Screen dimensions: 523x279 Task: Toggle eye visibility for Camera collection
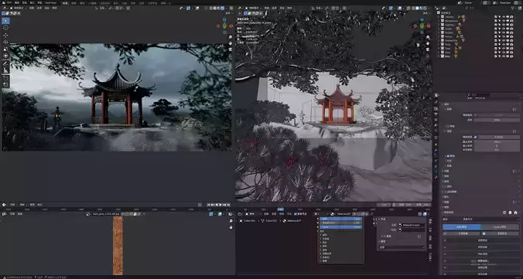point(504,17)
